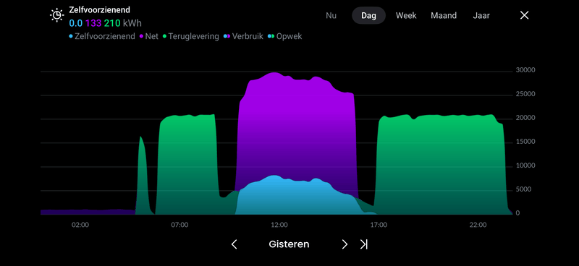Toggle the Verbruik legend series
Screen dimensions: 579x266
point(244,37)
